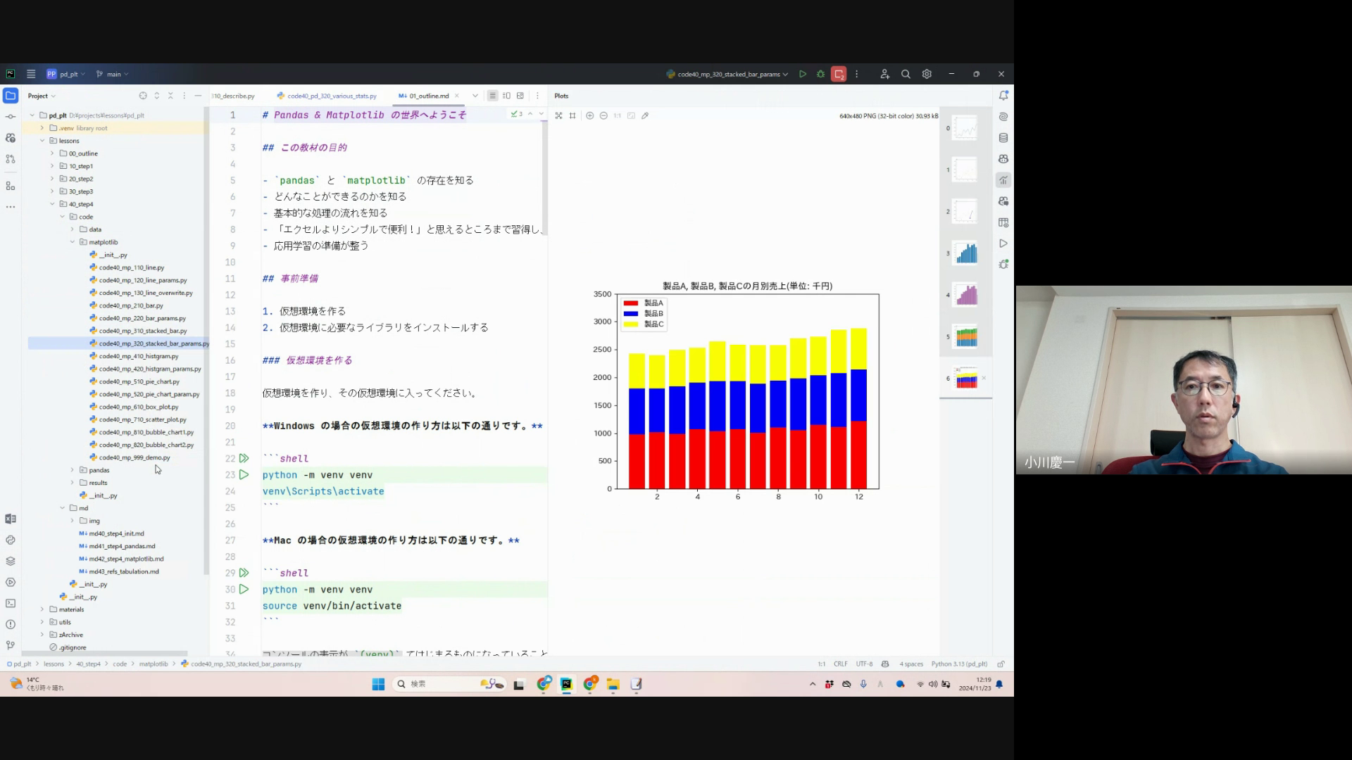Collapse the matplotlib folder
The image size is (1352, 760).
click(x=72, y=242)
